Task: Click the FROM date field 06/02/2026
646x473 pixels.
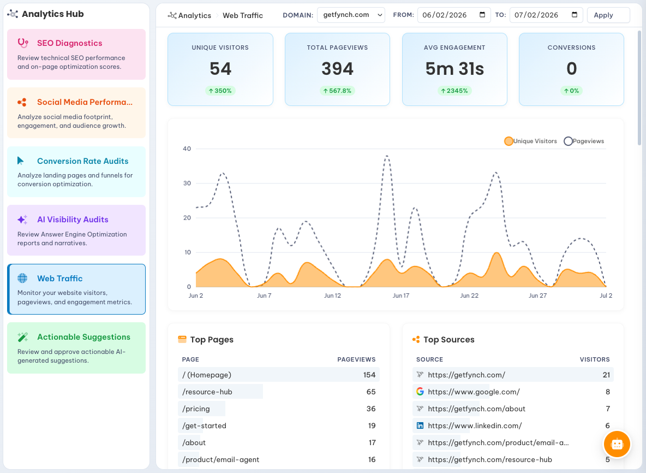Action: click(x=454, y=15)
